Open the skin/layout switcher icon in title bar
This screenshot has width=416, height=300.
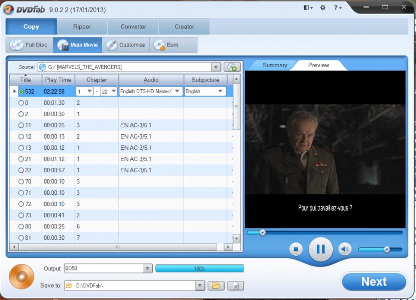(x=308, y=8)
